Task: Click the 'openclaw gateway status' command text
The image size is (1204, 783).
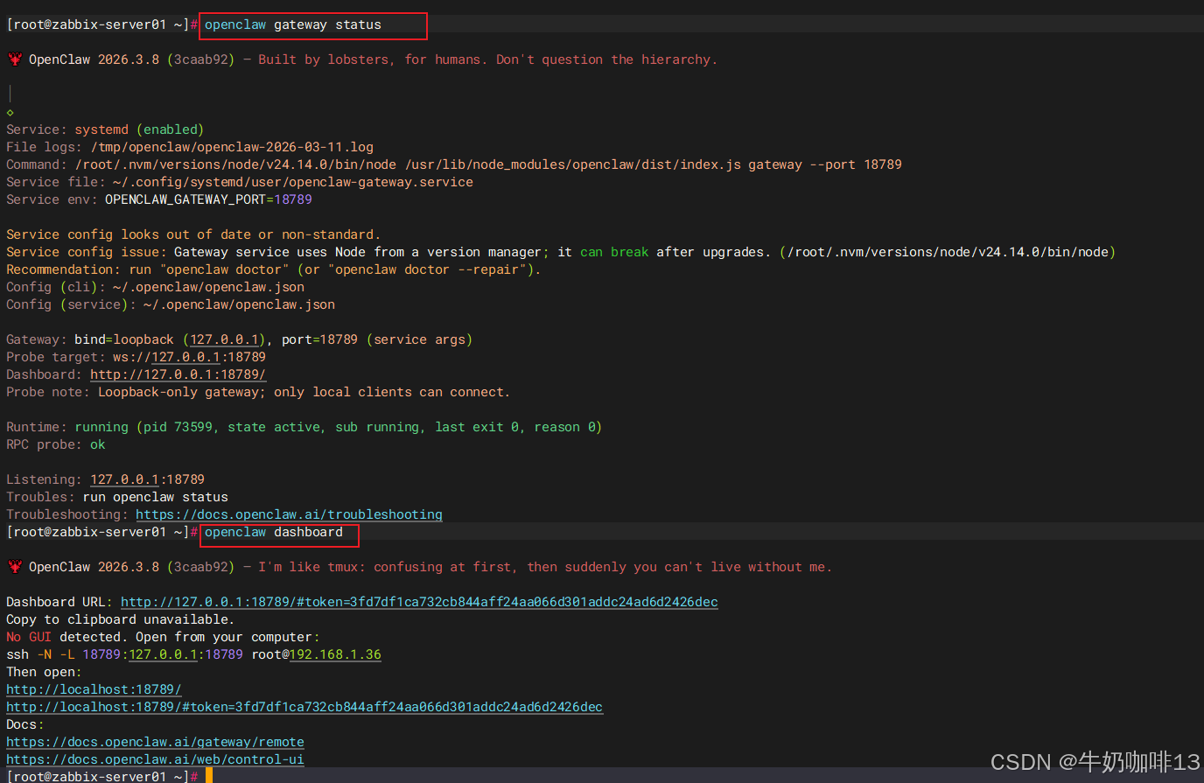Action: point(293,24)
